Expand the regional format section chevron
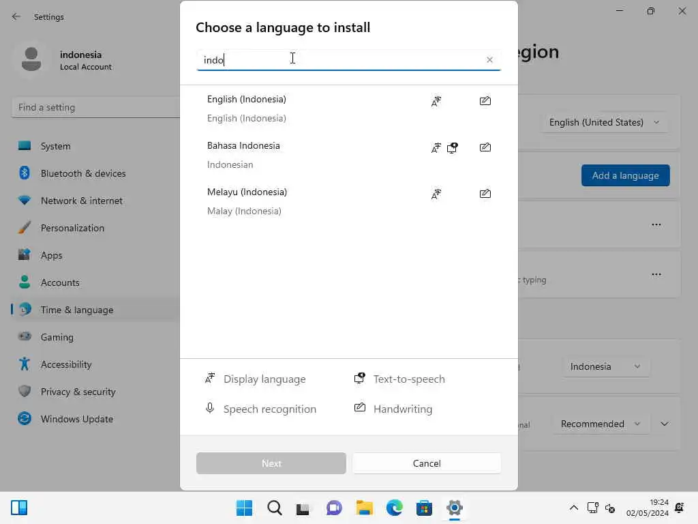Viewport: 698px width, 524px height. [x=664, y=424]
